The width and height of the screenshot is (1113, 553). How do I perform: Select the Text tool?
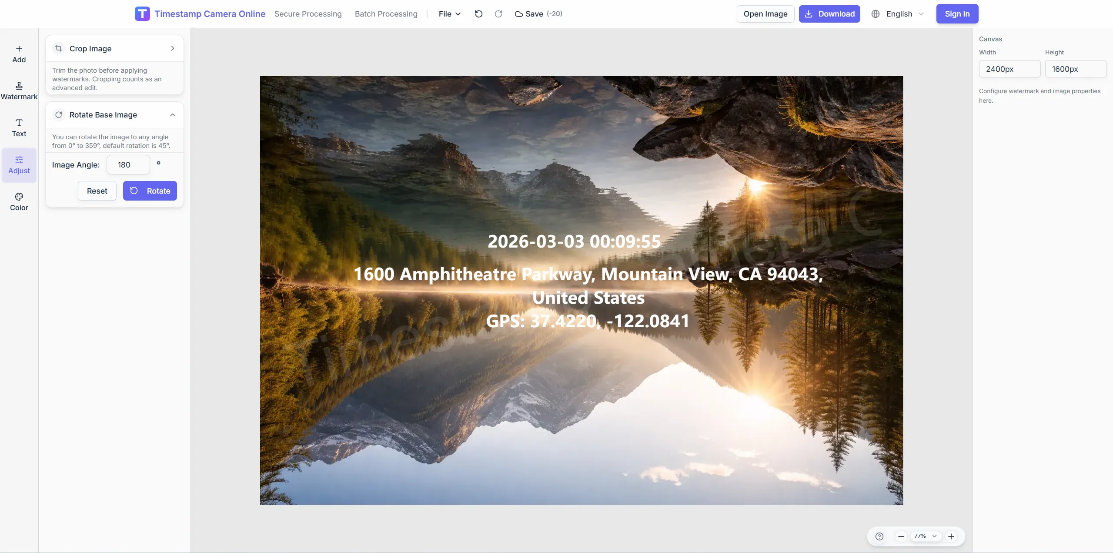[x=19, y=128]
